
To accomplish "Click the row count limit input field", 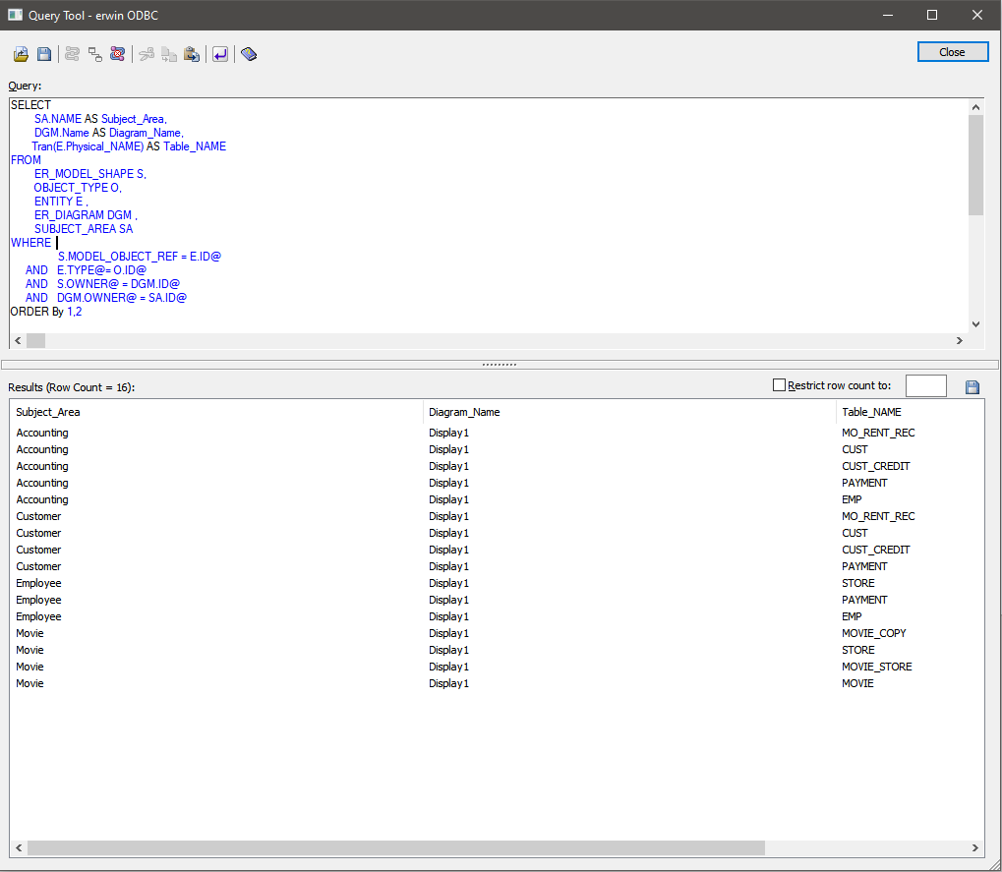I will [925, 386].
